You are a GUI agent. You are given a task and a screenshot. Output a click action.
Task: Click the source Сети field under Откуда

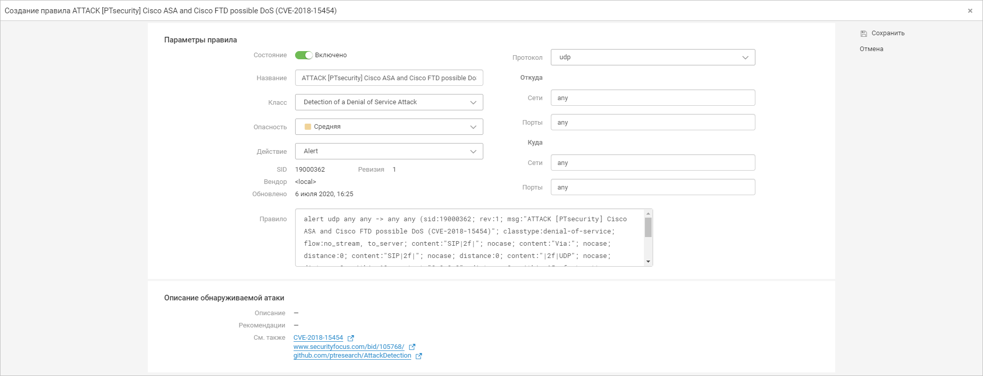click(x=653, y=98)
